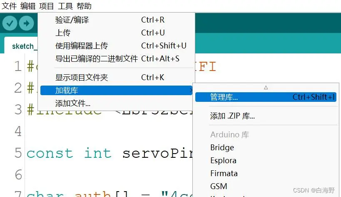Choose 添加文件... menu entry
The height and width of the screenshot is (197, 341).
coord(116,103)
